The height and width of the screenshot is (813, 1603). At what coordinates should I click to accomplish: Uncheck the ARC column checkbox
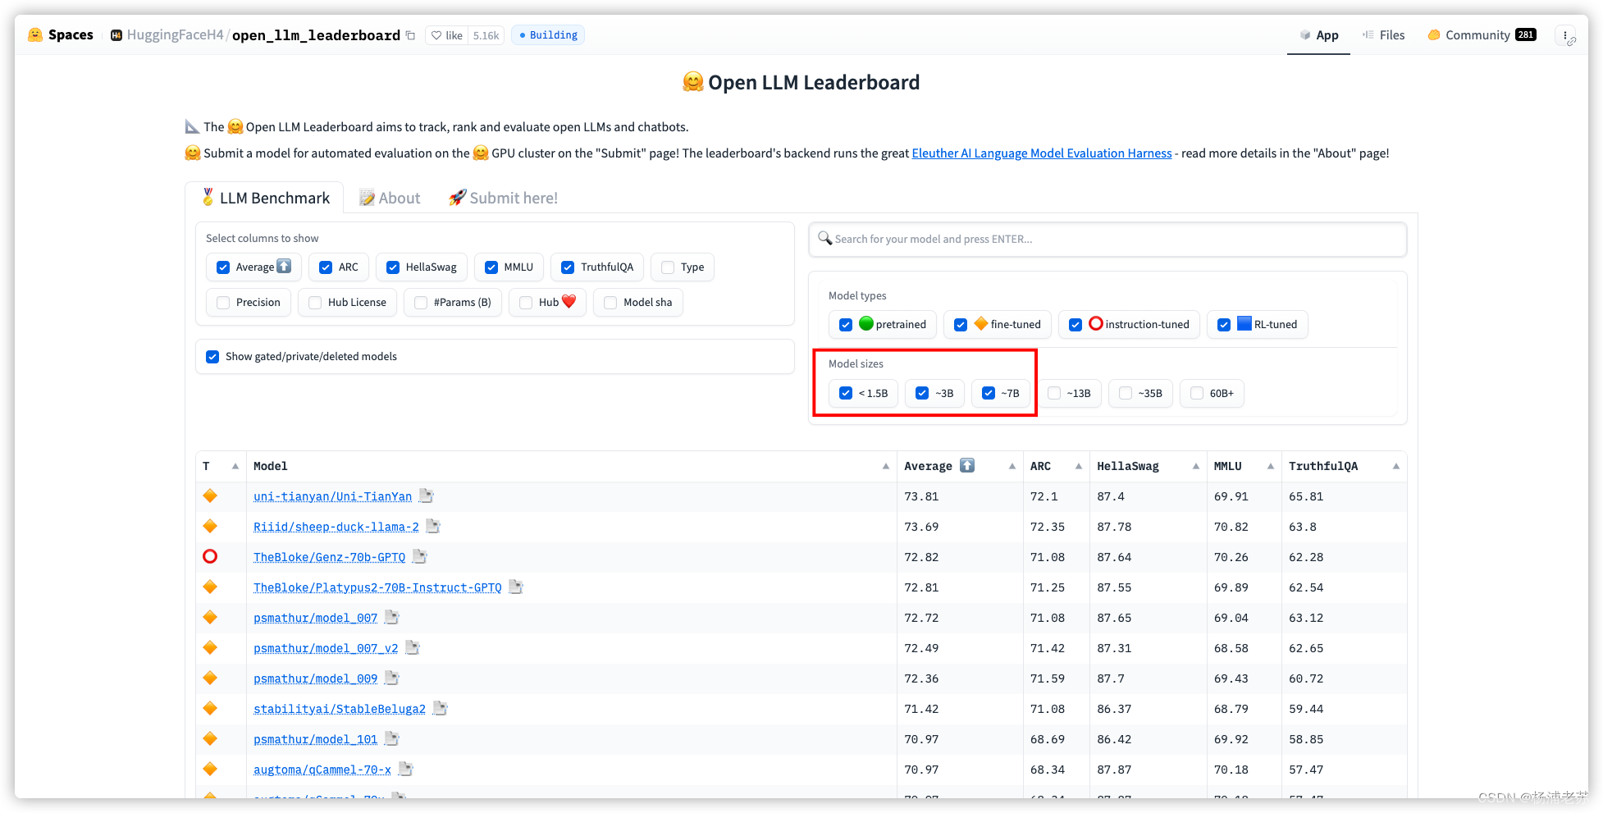(326, 267)
